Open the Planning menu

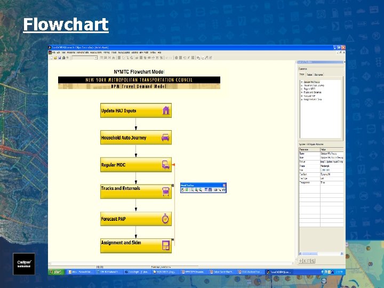click(x=106, y=52)
